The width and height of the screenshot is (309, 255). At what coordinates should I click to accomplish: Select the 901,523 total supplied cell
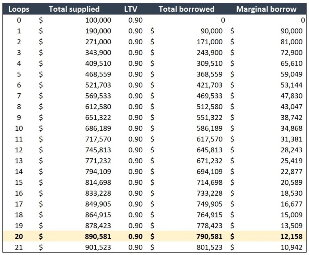tap(98, 247)
